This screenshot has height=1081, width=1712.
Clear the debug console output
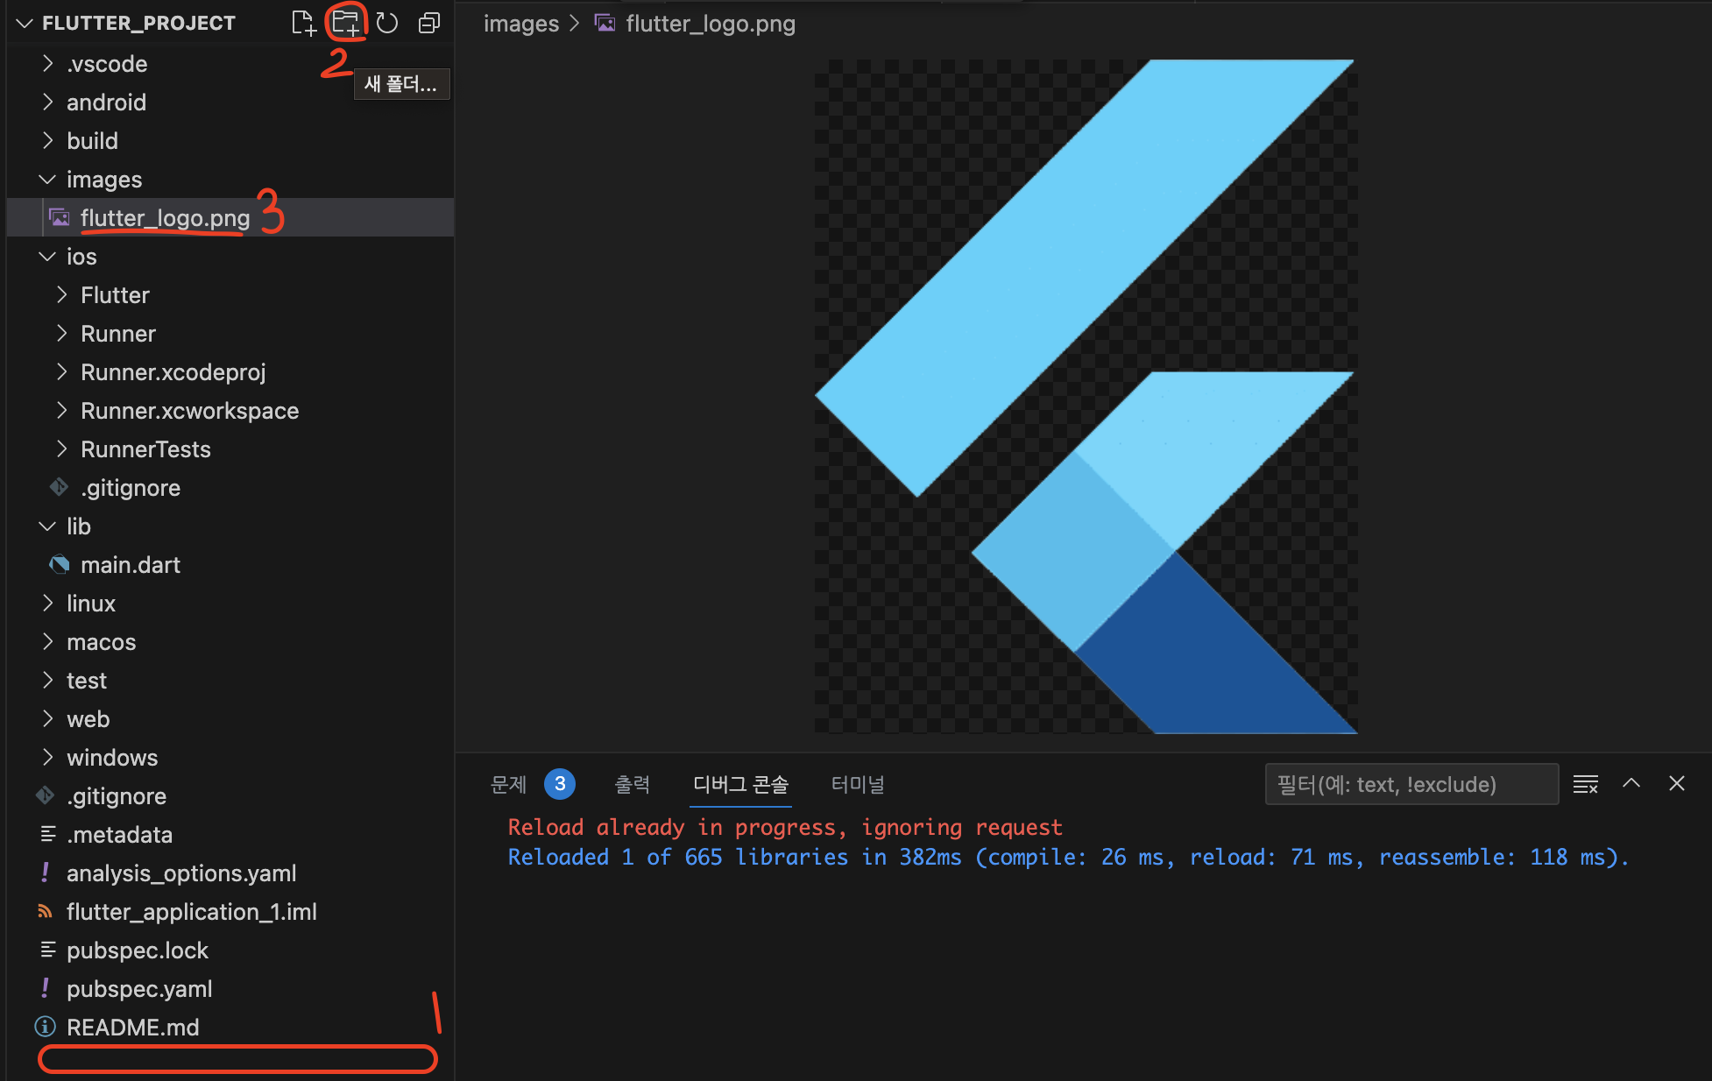[x=1585, y=784]
